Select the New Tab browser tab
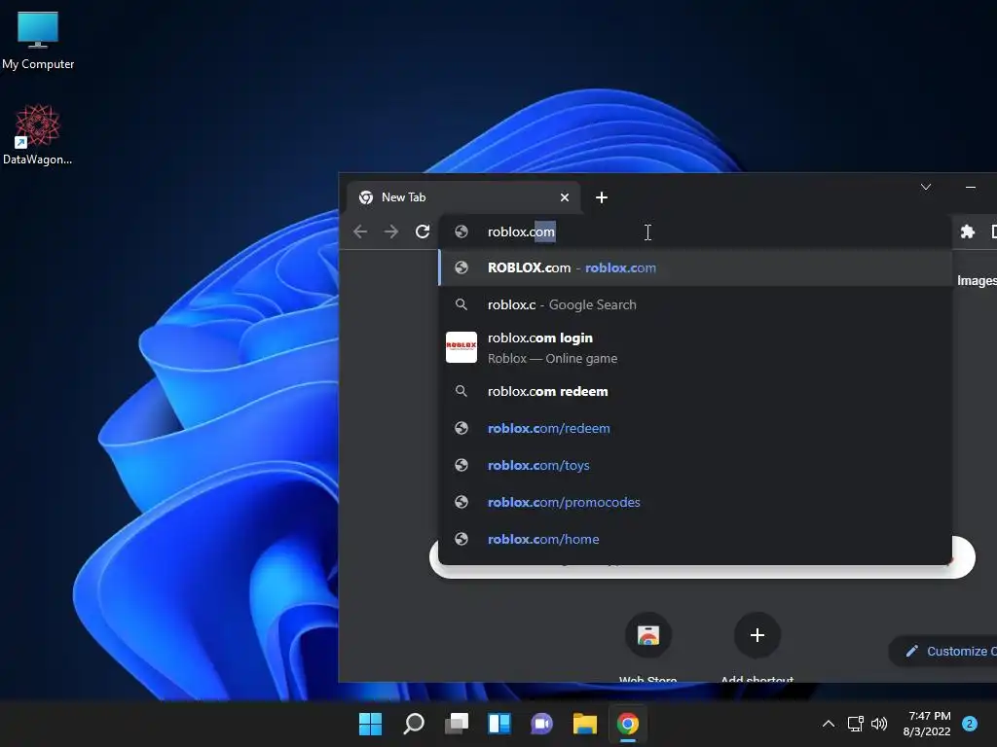The width and height of the screenshot is (997, 747). pos(463,197)
